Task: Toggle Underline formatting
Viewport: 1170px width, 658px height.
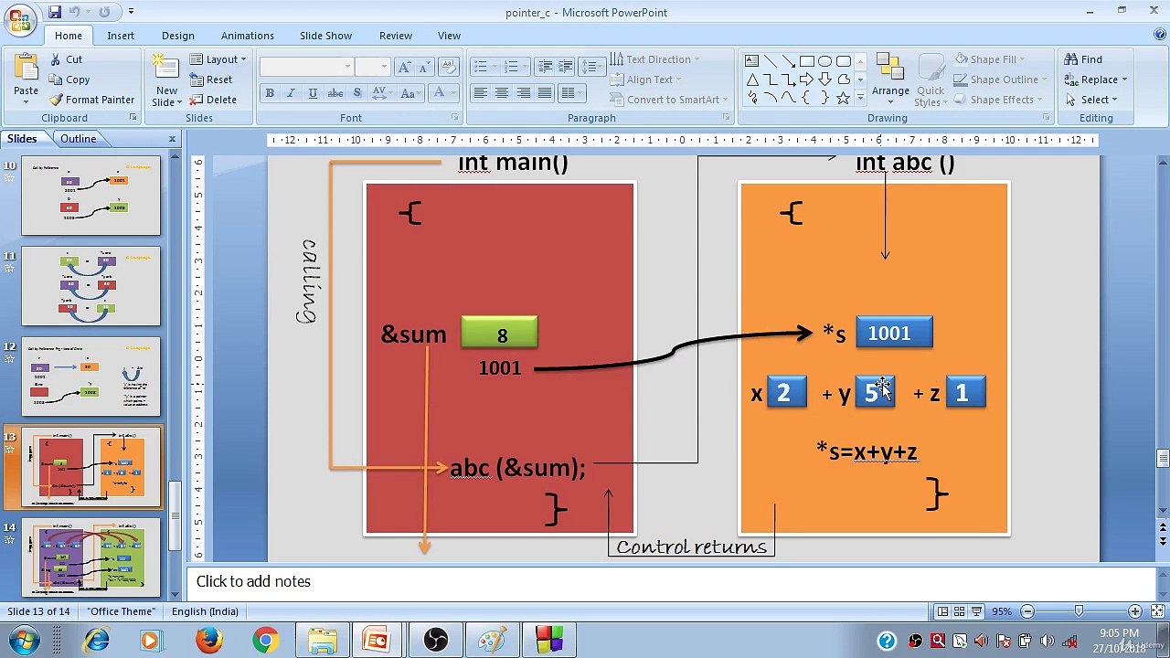Action: 313,93
